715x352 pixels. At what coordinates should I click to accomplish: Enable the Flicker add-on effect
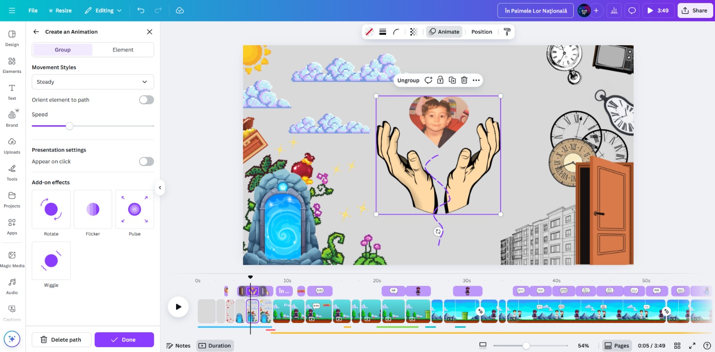click(x=93, y=209)
